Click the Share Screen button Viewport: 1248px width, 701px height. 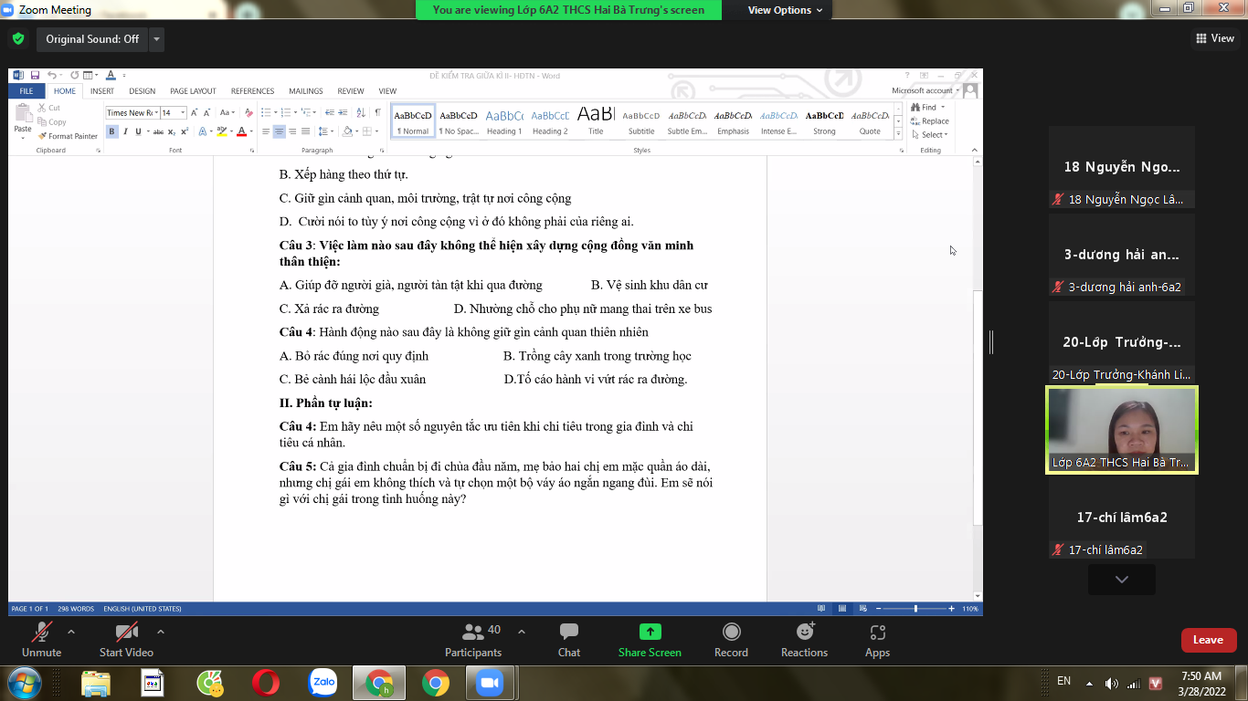click(x=650, y=639)
